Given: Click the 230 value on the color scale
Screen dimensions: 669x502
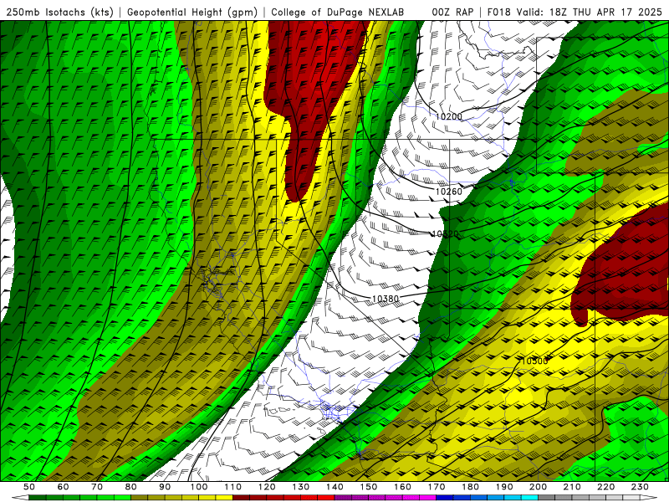Looking at the screenshot, I should 640,487.
